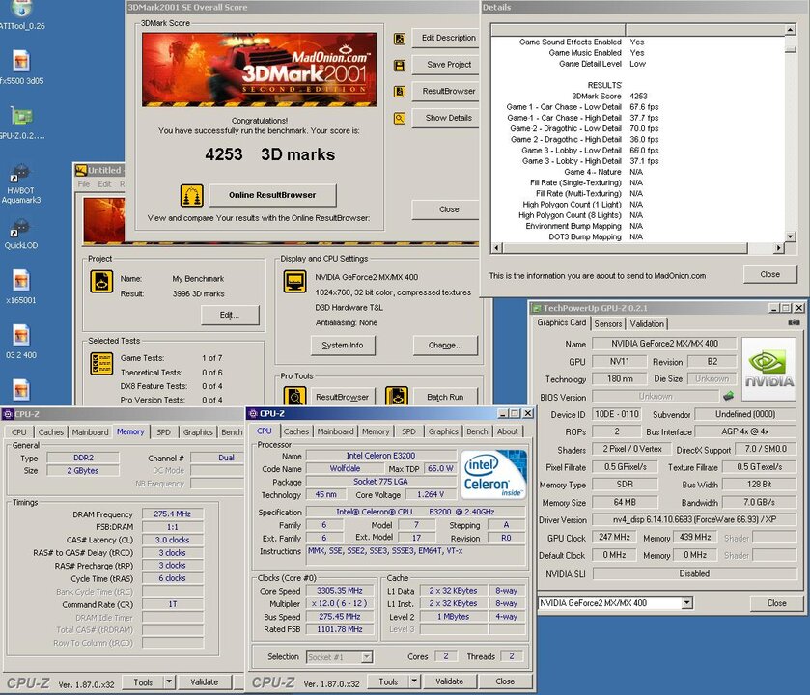Viewport: 810px width, 695px height.
Task: Open SPD tab in CPU-Z Memory window
Action: (164, 432)
